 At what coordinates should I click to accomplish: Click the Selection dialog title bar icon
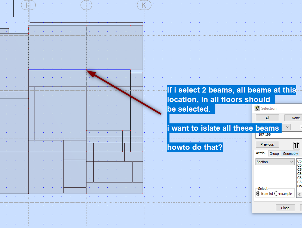point(257,108)
